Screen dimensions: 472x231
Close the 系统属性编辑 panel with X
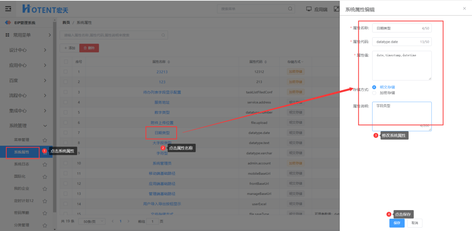[x=464, y=8]
